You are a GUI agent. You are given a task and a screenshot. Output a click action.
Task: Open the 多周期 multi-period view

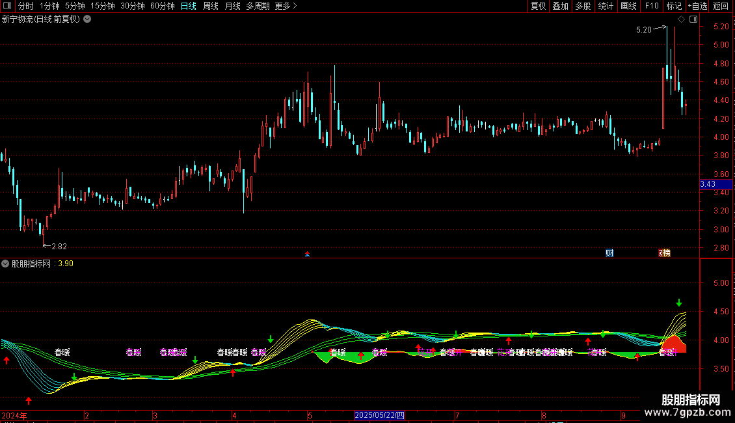258,6
